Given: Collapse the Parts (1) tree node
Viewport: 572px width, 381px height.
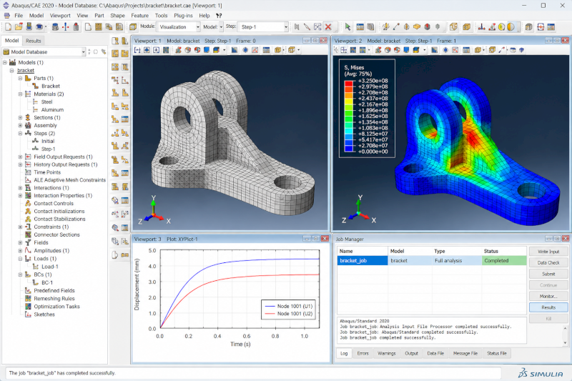Looking at the screenshot, I should coord(21,78).
